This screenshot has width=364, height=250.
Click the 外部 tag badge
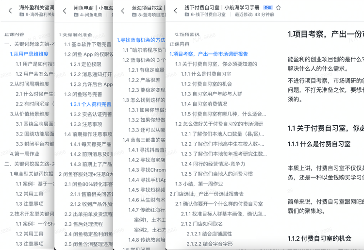pos(268,8)
